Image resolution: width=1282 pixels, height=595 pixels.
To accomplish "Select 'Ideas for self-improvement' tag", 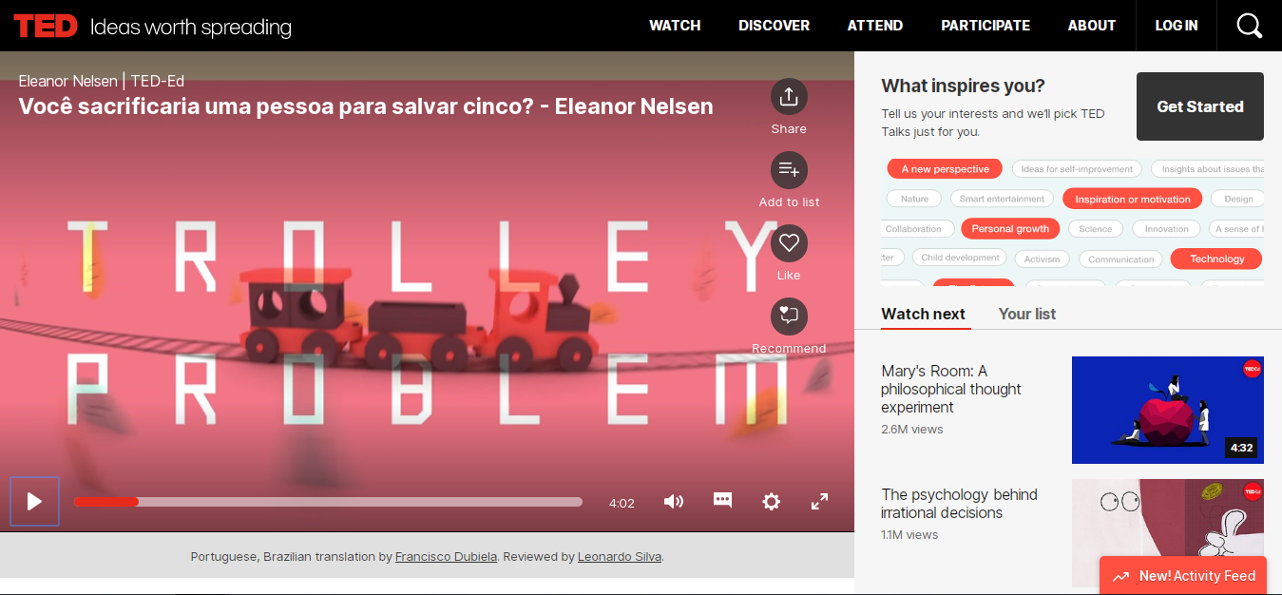I will pyautogui.click(x=1077, y=169).
